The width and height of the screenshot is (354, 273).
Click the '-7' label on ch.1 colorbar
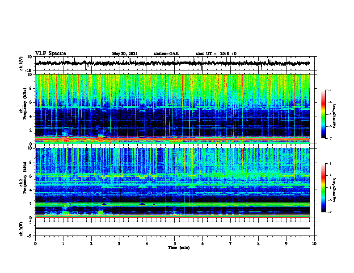pos(330,138)
